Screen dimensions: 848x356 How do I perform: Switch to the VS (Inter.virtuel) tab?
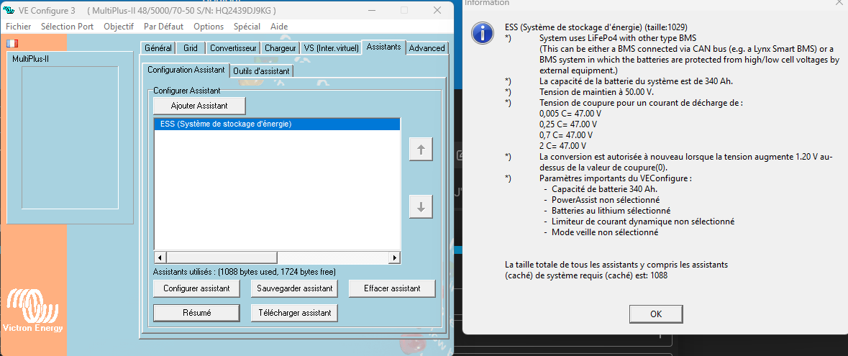tap(331, 48)
